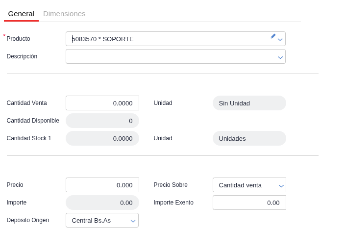Viewport: 346px width, 230px height.
Task: Select the General tab
Action: tap(21, 14)
